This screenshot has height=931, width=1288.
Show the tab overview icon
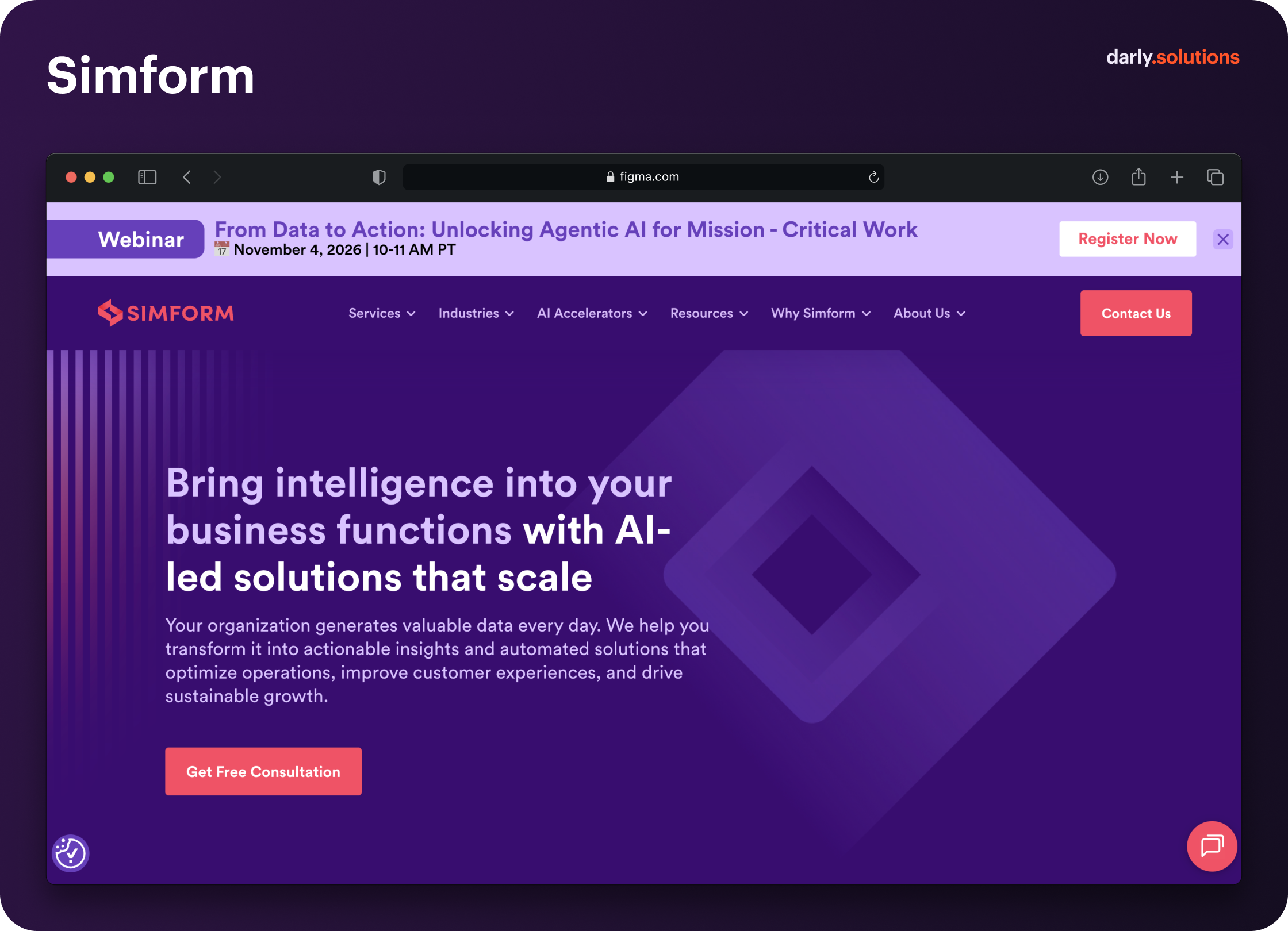(x=1215, y=177)
